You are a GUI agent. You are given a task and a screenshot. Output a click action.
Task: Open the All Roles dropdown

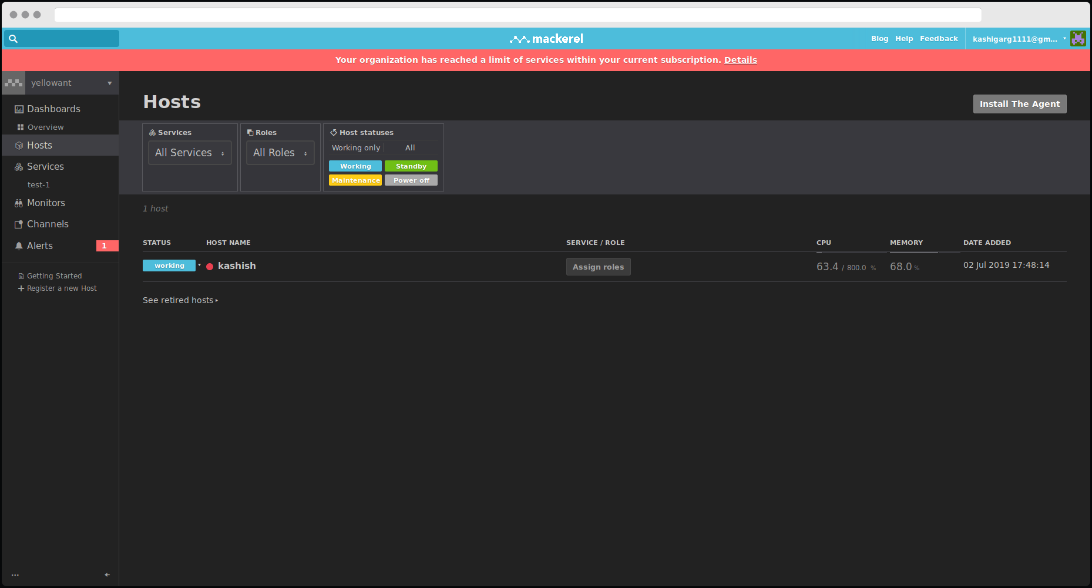[280, 153]
